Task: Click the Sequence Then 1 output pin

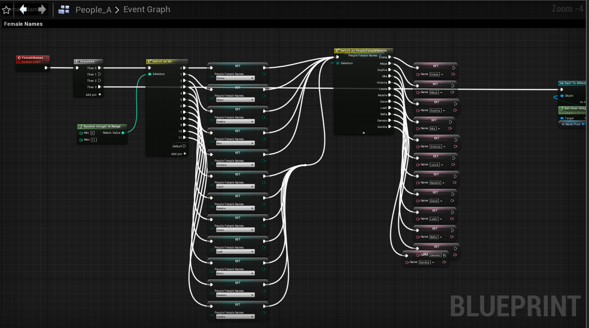Action: coord(99,75)
